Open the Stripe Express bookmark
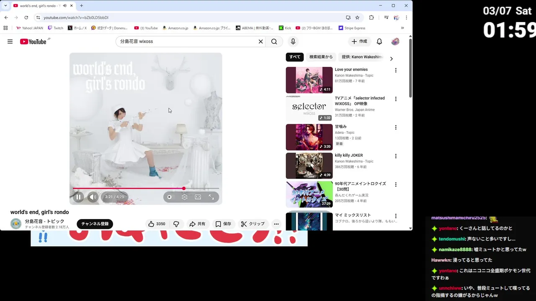This screenshot has height=301, width=536. click(352, 28)
